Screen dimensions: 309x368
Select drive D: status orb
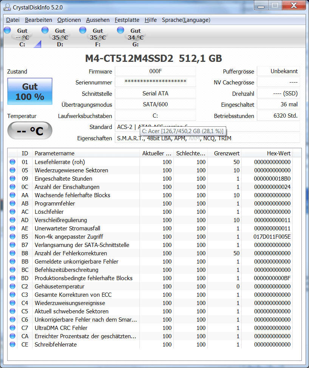pyautogui.click(x=45, y=30)
